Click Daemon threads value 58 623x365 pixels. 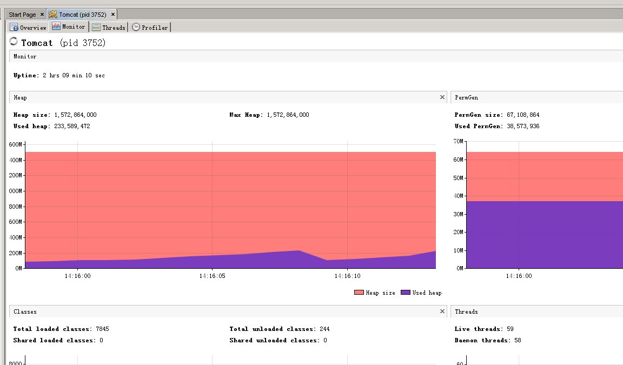[x=518, y=340]
